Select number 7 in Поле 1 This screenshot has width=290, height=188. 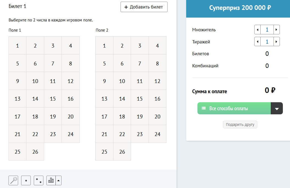pyautogui.click(x=53, y=63)
